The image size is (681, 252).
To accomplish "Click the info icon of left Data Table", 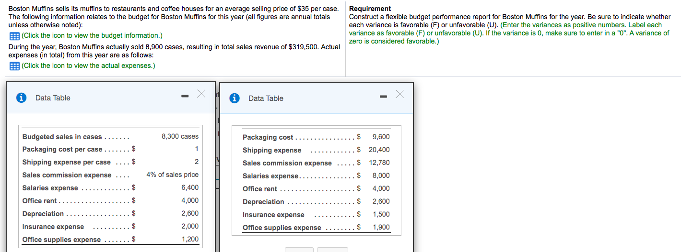I will (x=21, y=98).
